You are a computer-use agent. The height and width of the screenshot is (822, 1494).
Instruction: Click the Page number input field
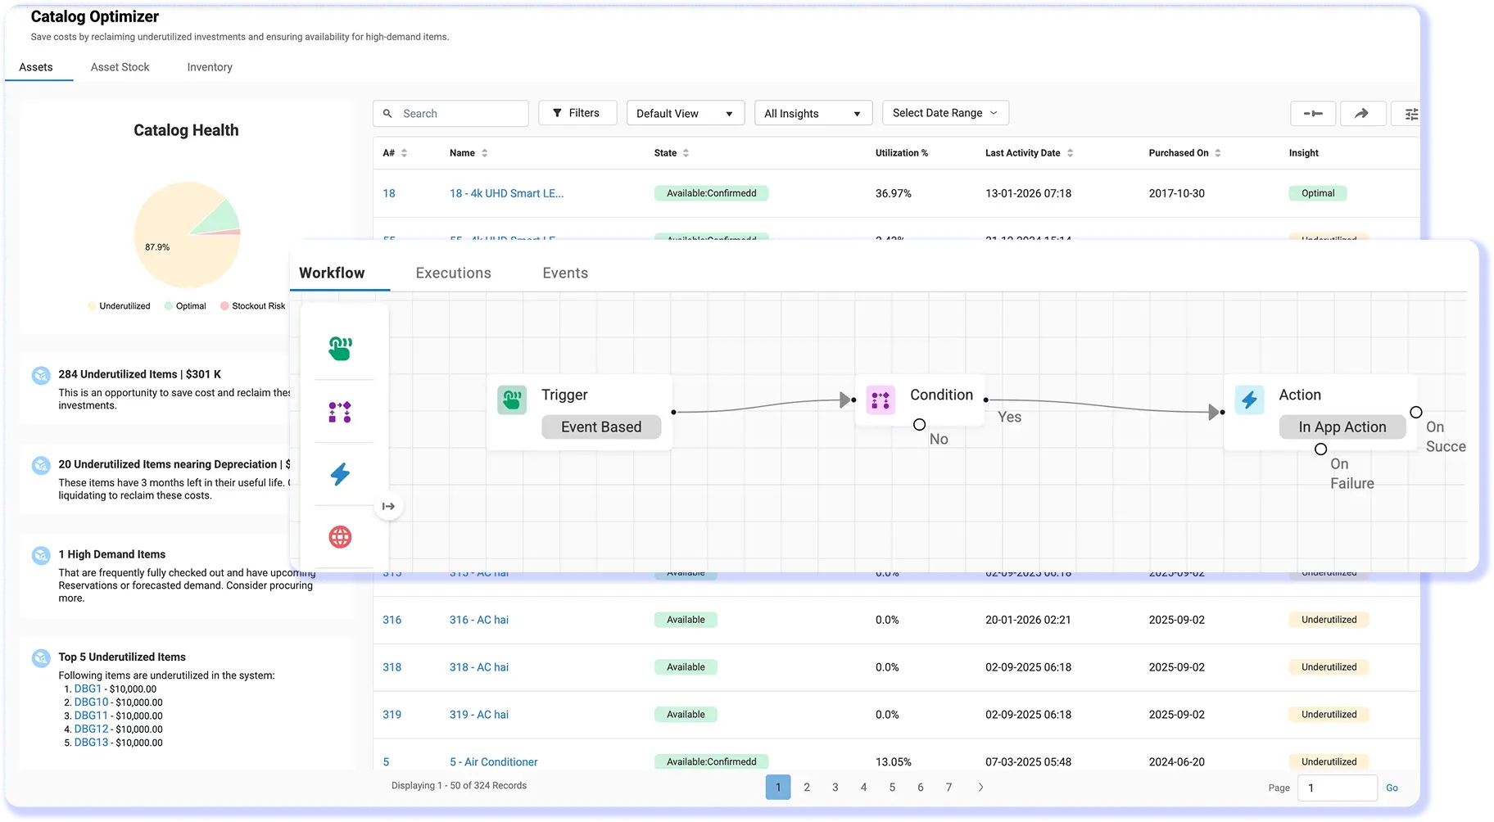[x=1337, y=788]
